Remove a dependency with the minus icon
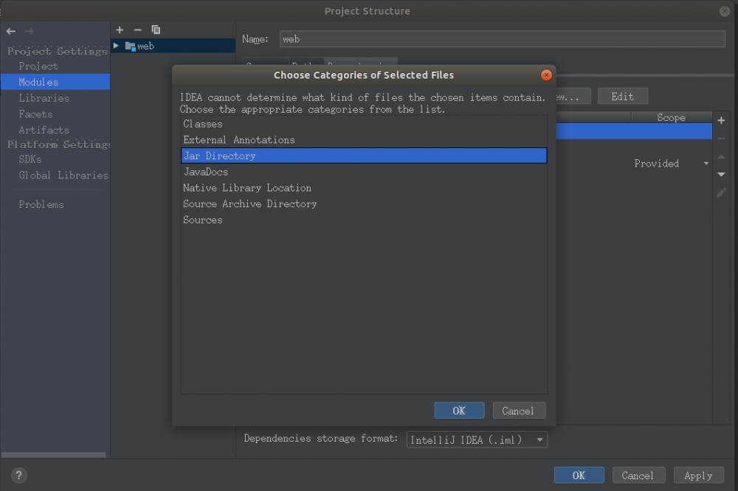 pyautogui.click(x=721, y=138)
